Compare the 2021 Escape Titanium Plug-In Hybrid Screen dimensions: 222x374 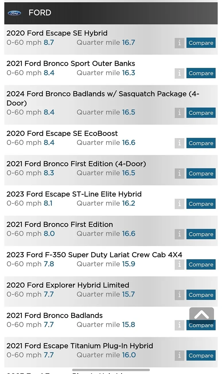(201, 356)
